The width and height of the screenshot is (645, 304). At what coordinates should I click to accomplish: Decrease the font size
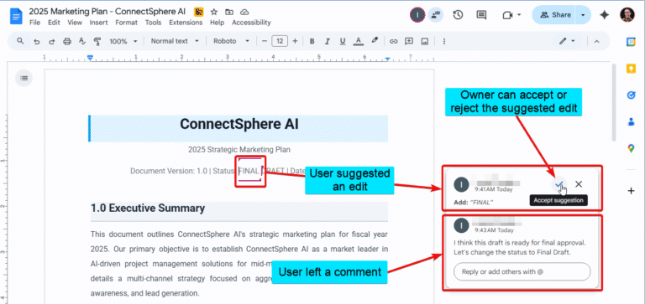tap(264, 41)
